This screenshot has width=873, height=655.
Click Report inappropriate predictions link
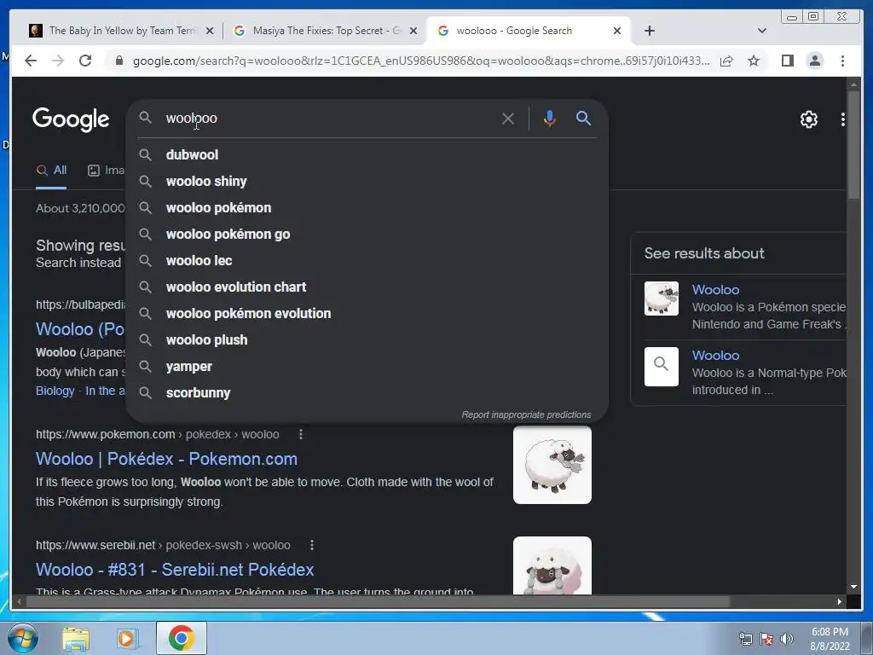[526, 415]
